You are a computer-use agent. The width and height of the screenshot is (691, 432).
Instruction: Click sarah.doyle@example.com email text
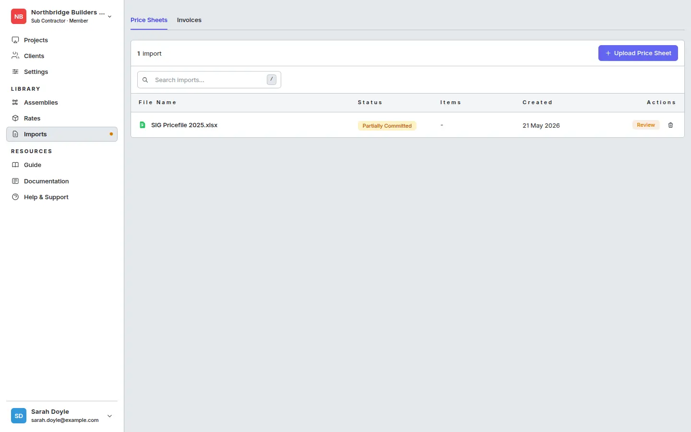pyautogui.click(x=65, y=420)
